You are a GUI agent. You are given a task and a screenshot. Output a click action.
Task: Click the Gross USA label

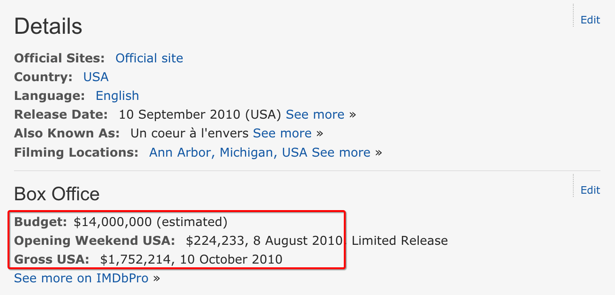52,259
